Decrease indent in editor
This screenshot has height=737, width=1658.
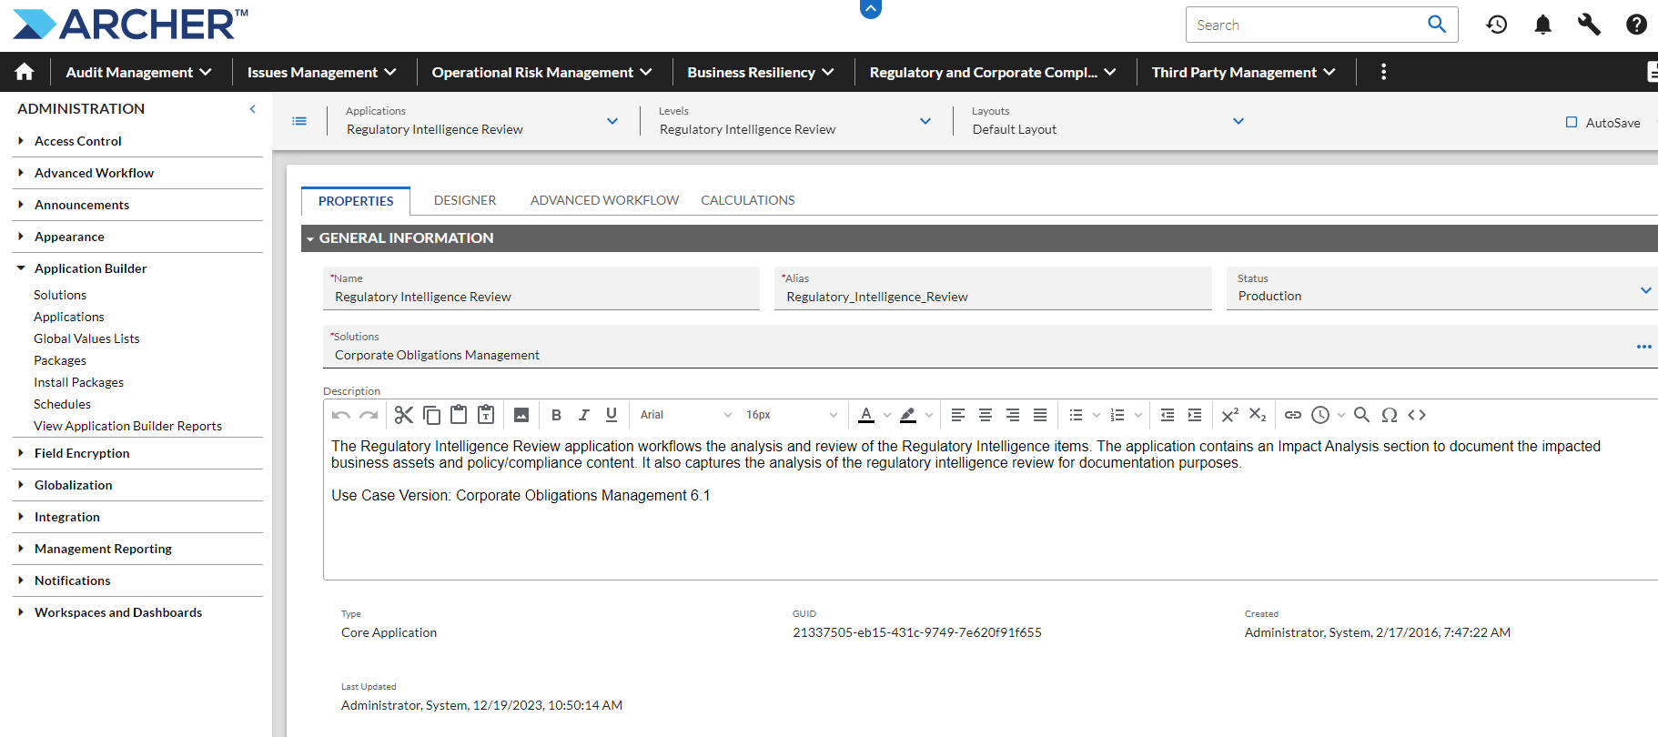click(x=1168, y=415)
